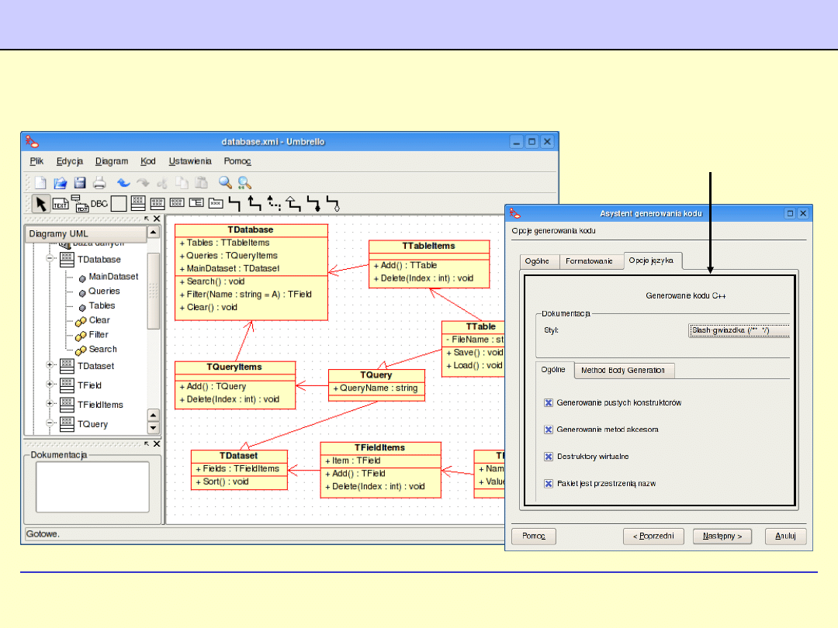Toggle Generowanie metod akcesora checkbox
Screen dimensions: 838x628
549,430
